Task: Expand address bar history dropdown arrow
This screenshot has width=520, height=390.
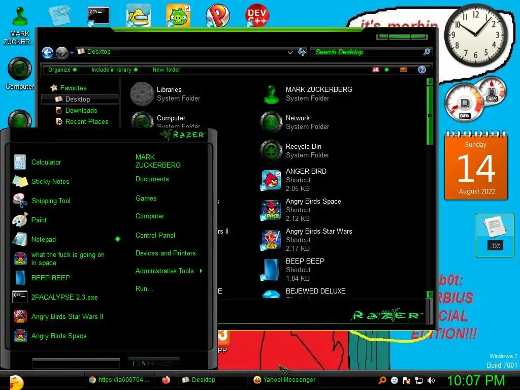Action: 290,52
